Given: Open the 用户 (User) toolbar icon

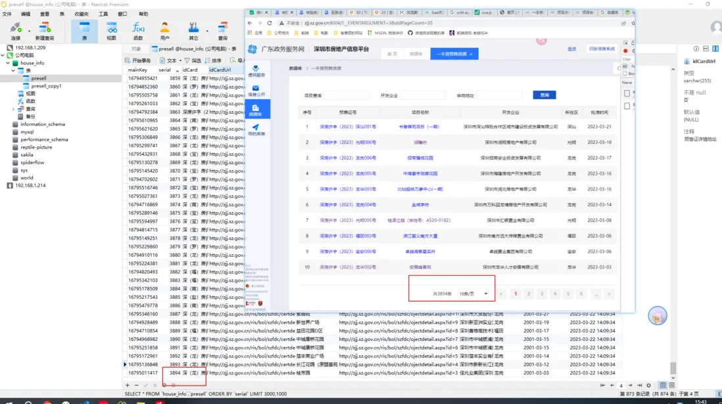Looking at the screenshot, I should pyautogui.click(x=165, y=30).
